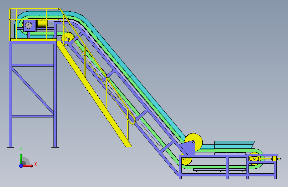Click the red X axis arrow of the triad

pyautogui.click(x=28, y=166)
